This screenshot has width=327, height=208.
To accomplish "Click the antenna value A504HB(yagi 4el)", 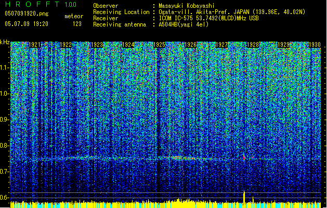I will click(184, 24).
